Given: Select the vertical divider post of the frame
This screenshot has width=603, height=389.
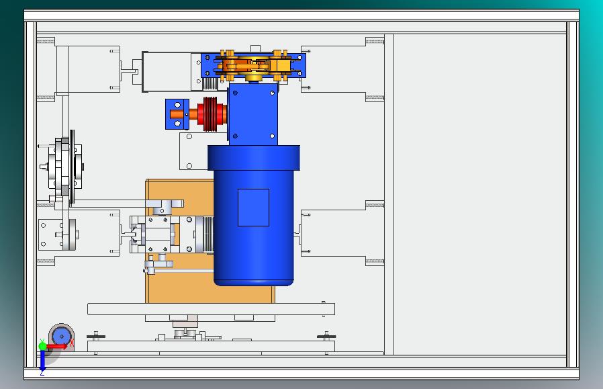Looking at the screenshot, I should pos(389,194).
